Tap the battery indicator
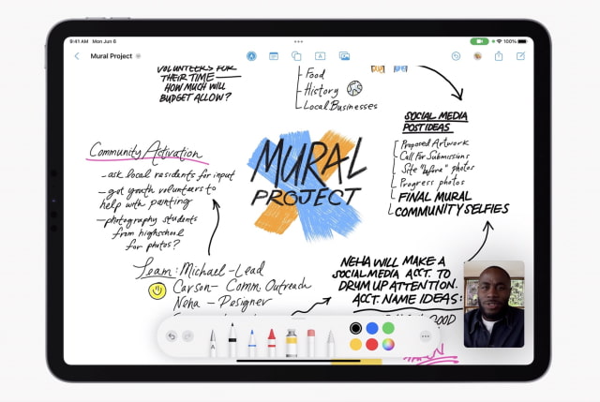Viewport: 600px width, 402px height. pyautogui.click(x=523, y=41)
